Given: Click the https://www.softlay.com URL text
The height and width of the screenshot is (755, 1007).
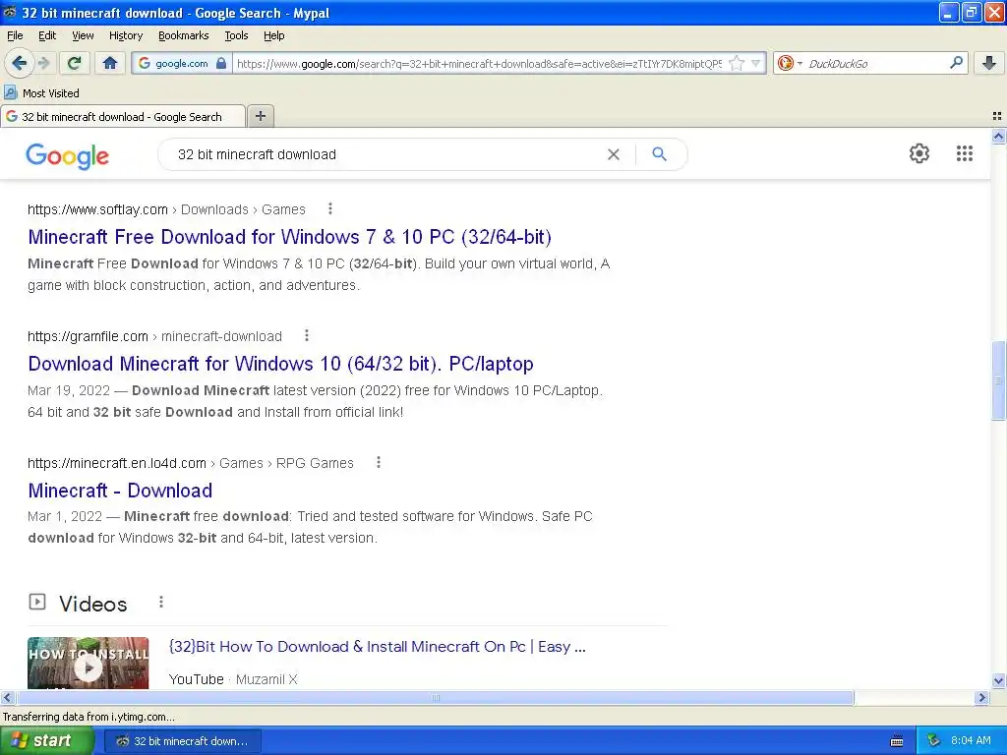Looking at the screenshot, I should (x=97, y=209).
